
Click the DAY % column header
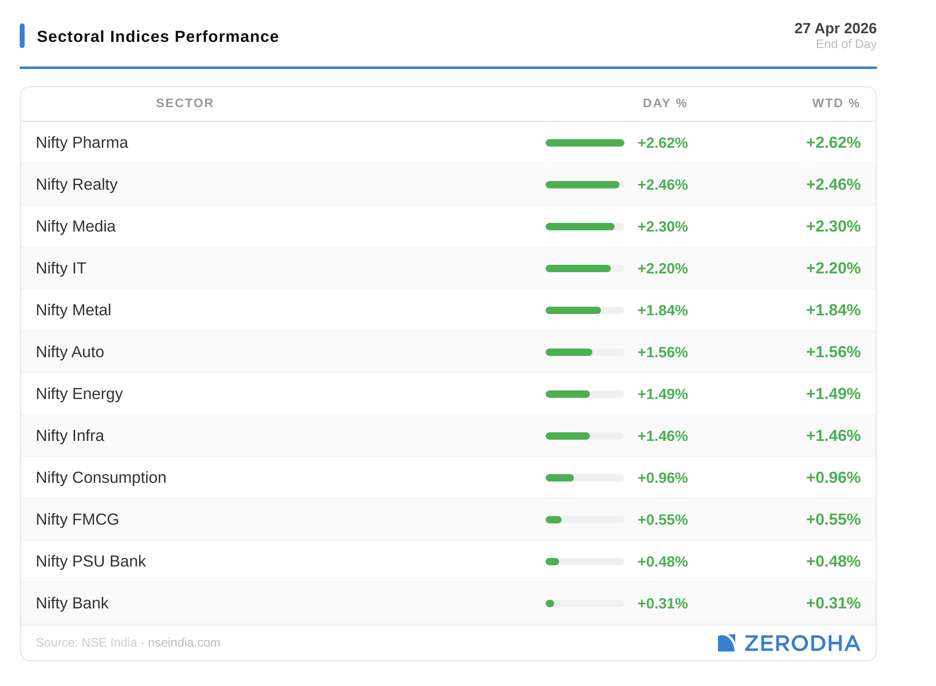664,103
